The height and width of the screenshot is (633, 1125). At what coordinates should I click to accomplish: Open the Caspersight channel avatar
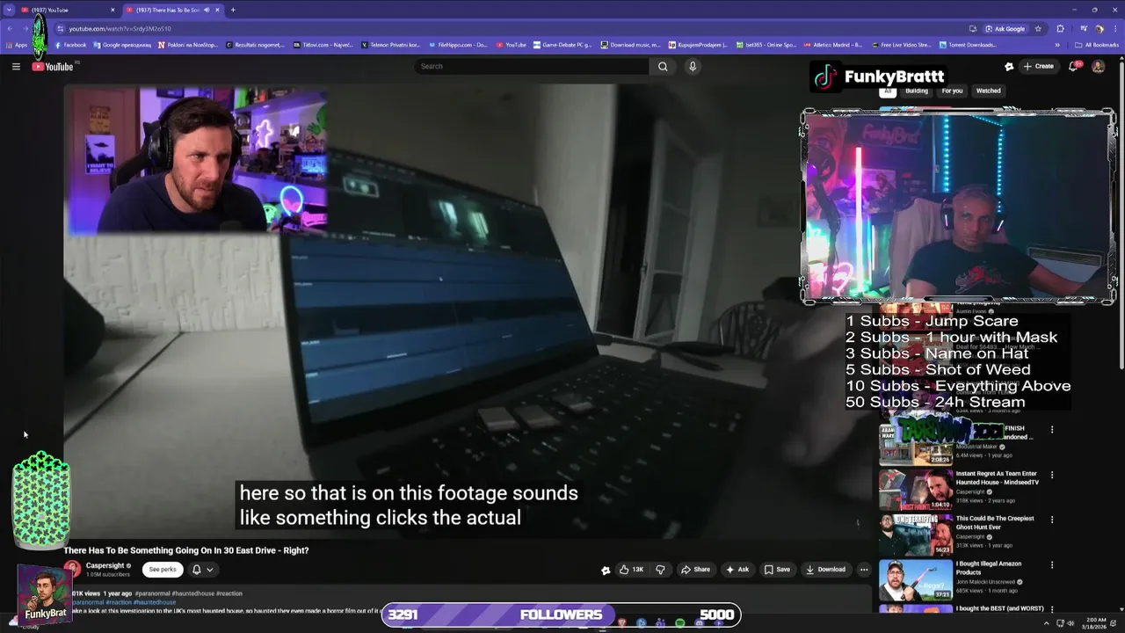(72, 570)
